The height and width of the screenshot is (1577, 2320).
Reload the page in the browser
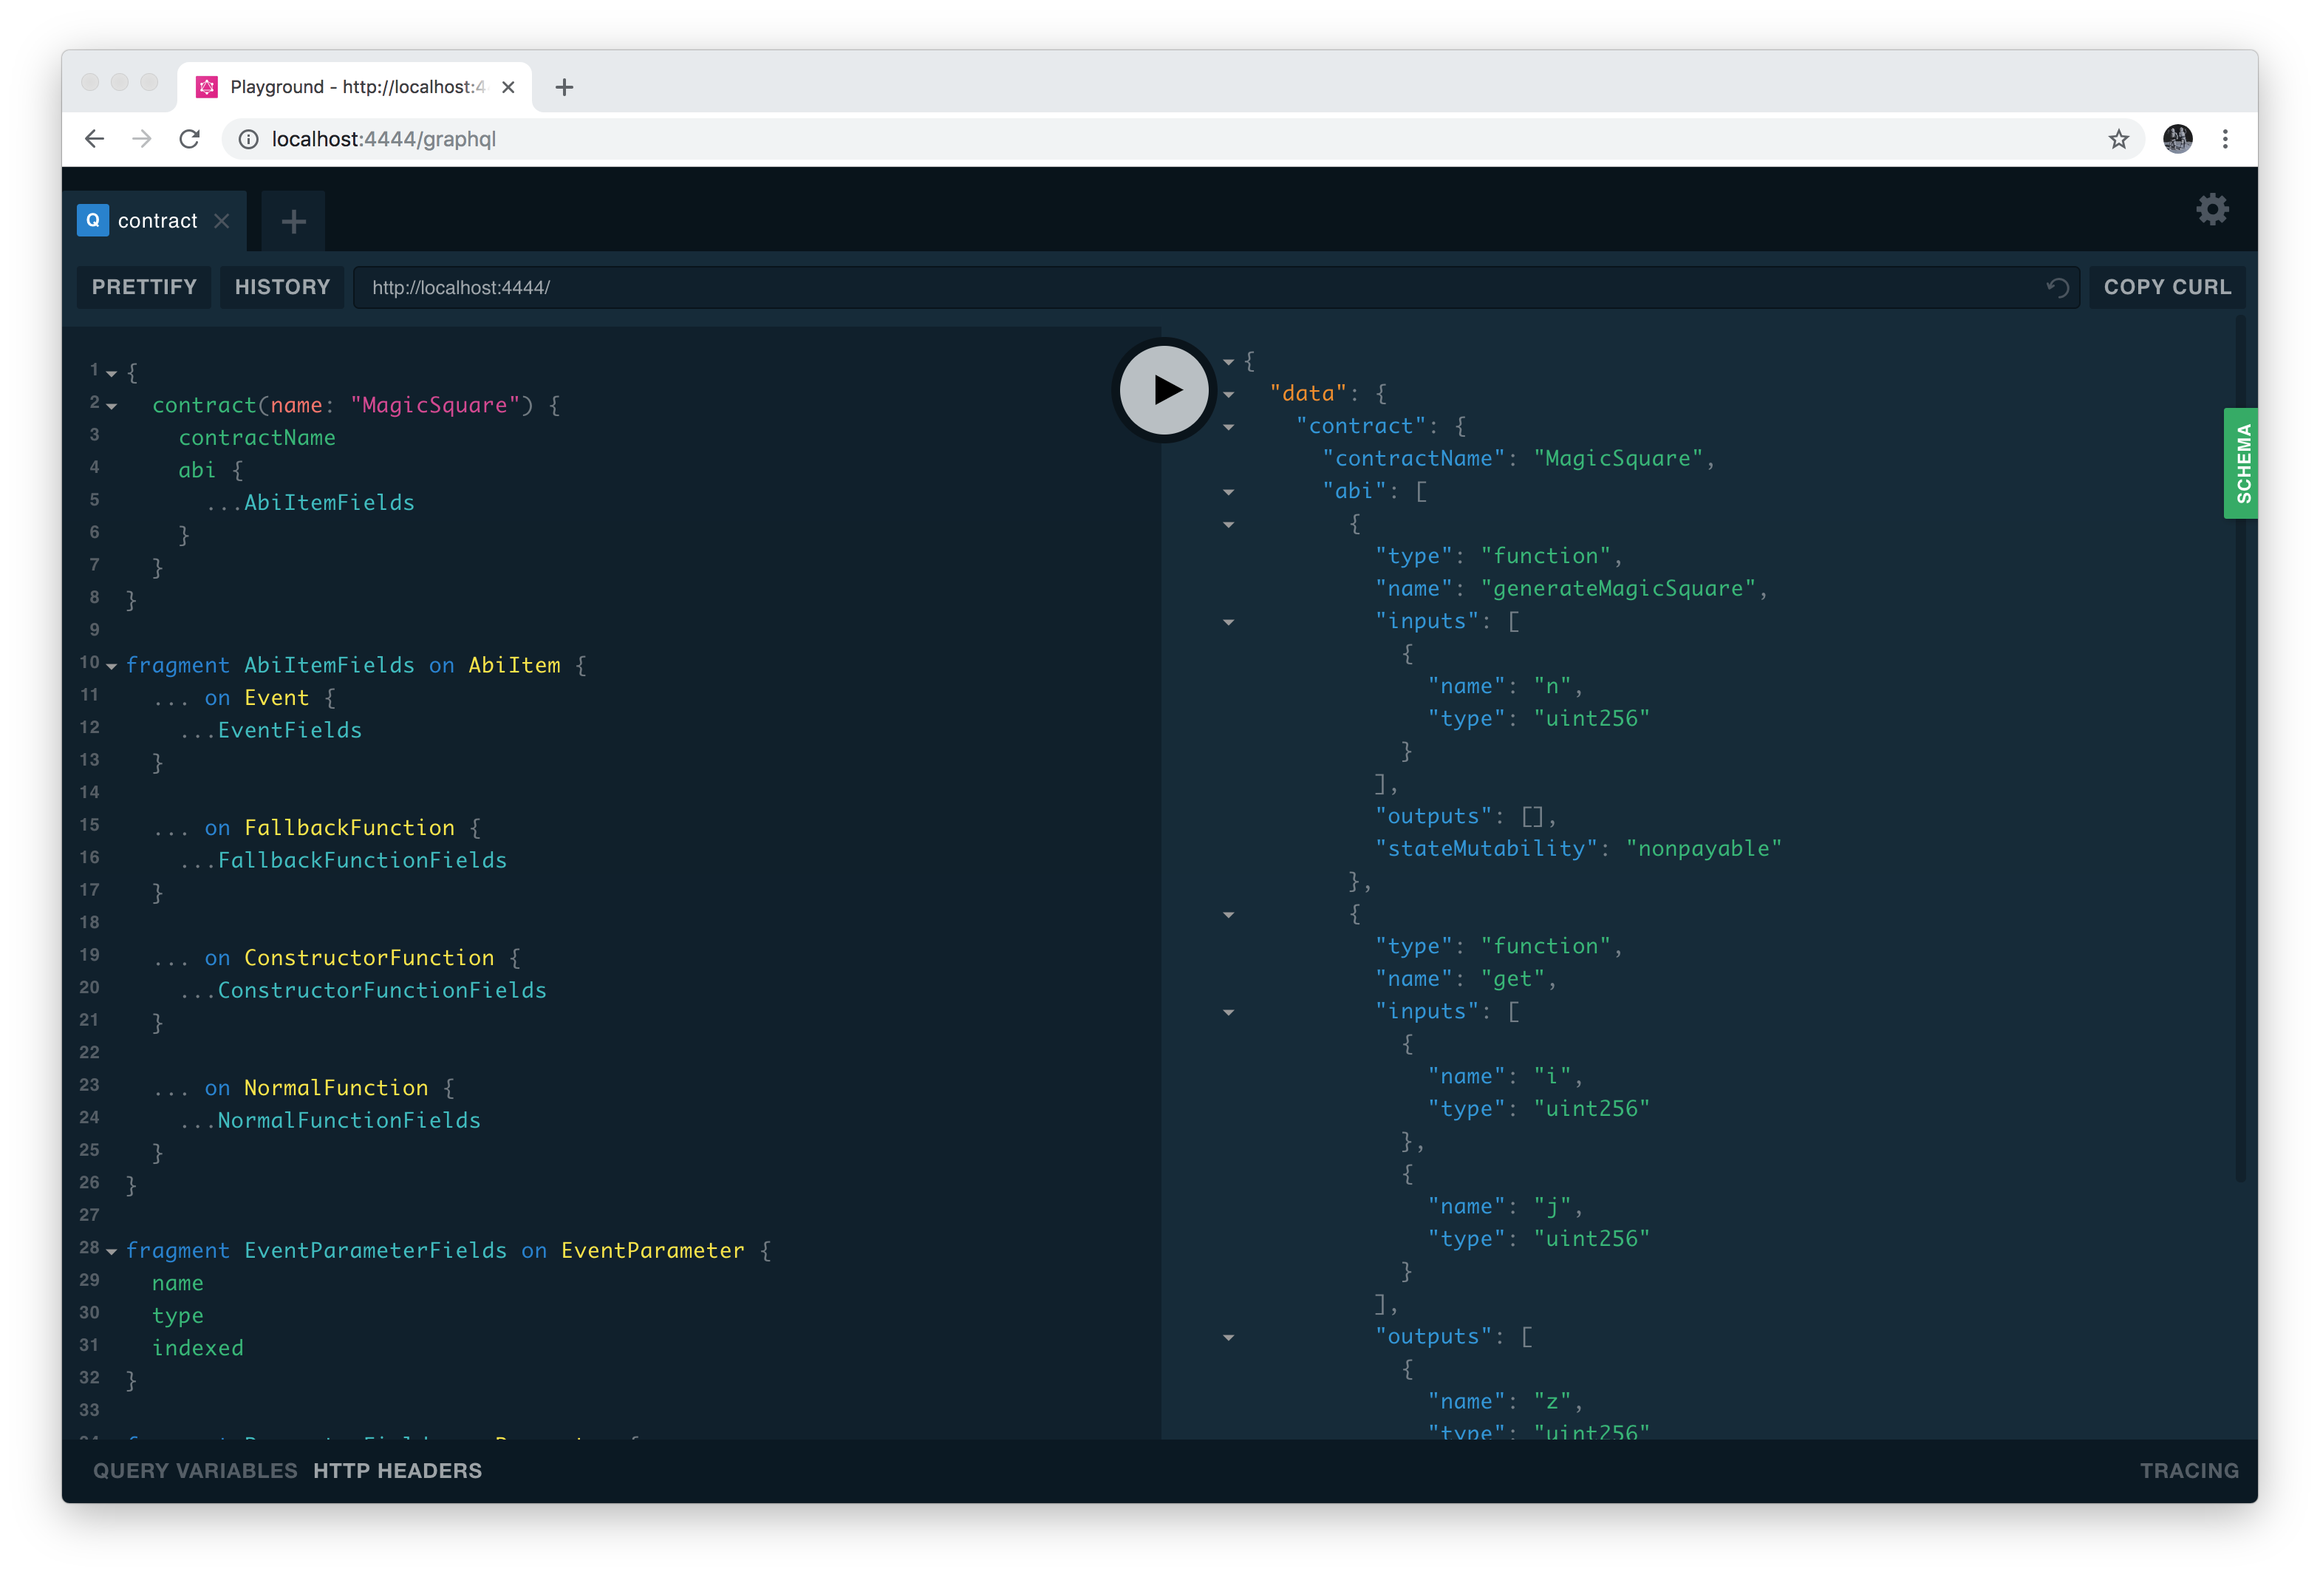coord(188,139)
